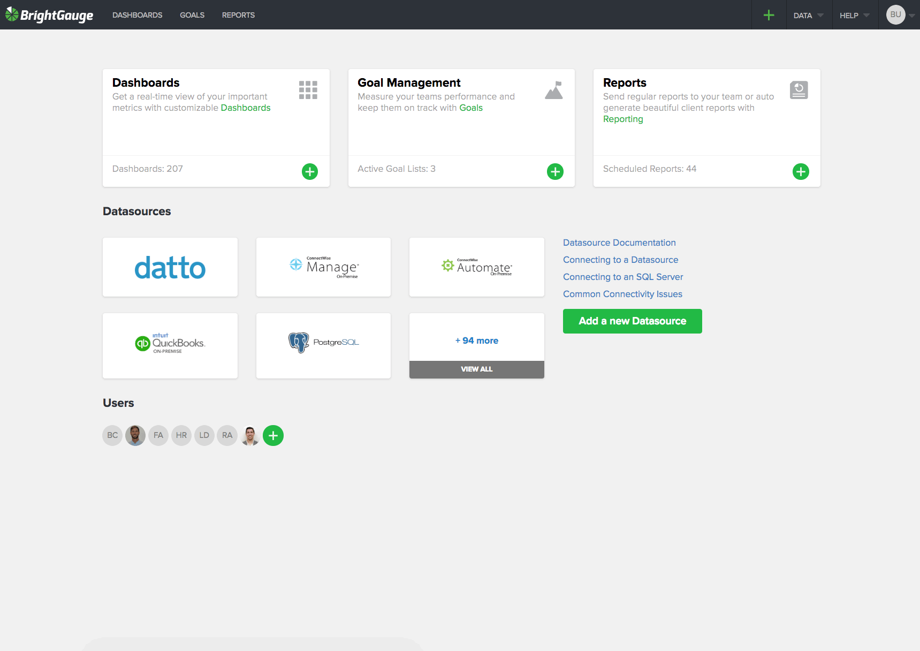Click the green plus in top navigation
The width and height of the screenshot is (920, 651).
(769, 15)
